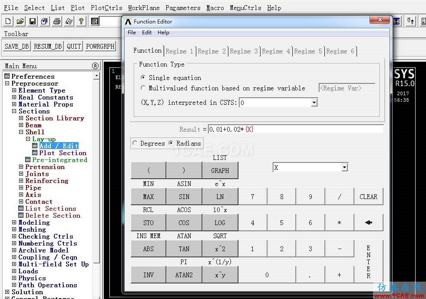
Task: Expand the Loads node
Action: pyautogui.click(x=14, y=271)
